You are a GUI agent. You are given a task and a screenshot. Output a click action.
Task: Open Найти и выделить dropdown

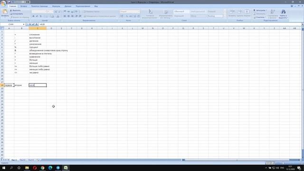(283, 14)
